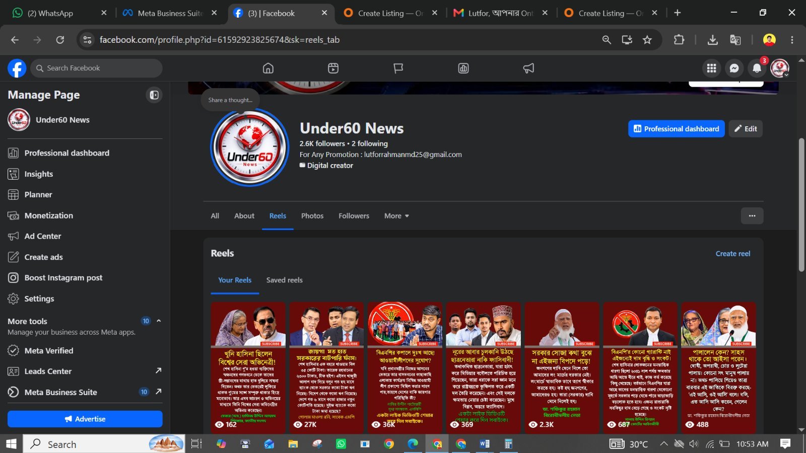Open Meta Business Suite in sidebar
Viewport: 806px width, 453px height.
click(x=85, y=392)
